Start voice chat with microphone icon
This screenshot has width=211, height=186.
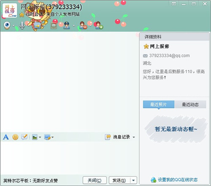(22, 25)
